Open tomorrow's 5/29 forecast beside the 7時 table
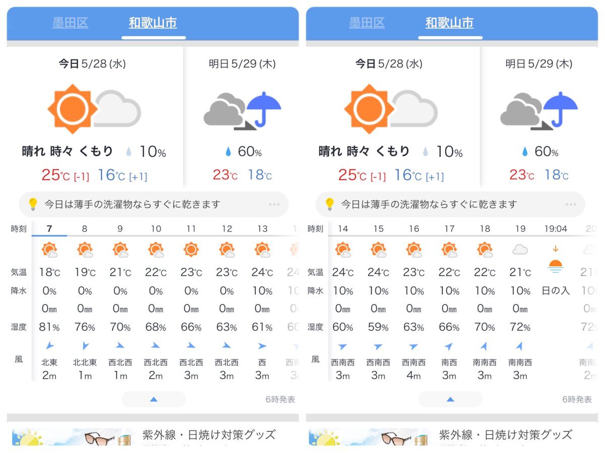This screenshot has height=453, width=605. pyautogui.click(x=242, y=117)
